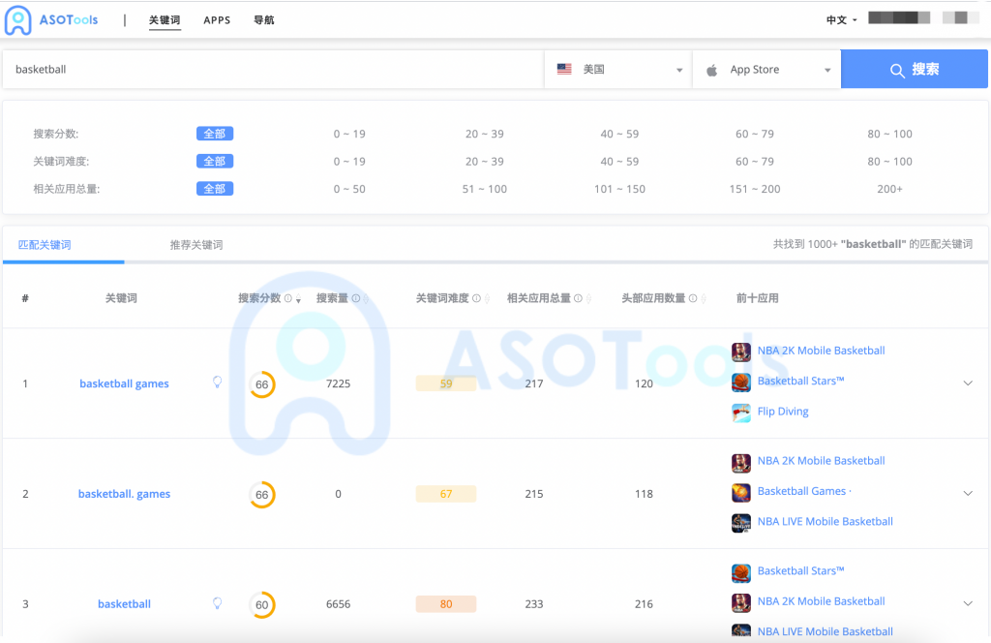
Task: Open the Basketball Games app link
Action: tap(804, 491)
